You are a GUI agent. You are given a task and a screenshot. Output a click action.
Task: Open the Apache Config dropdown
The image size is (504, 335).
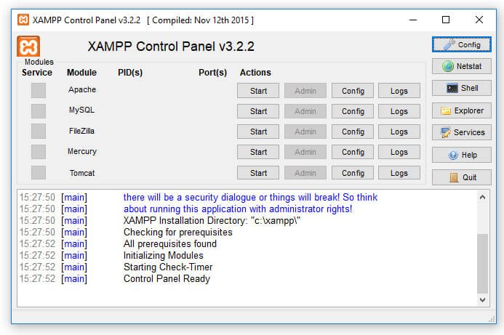point(353,91)
